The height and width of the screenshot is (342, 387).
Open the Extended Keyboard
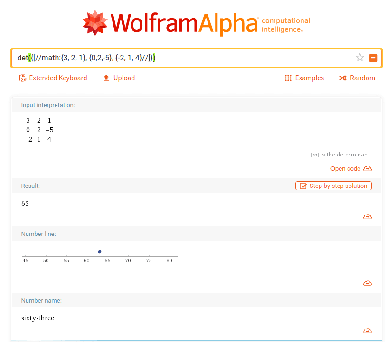[53, 78]
